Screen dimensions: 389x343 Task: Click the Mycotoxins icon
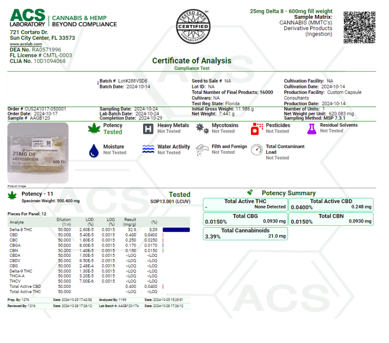point(202,128)
